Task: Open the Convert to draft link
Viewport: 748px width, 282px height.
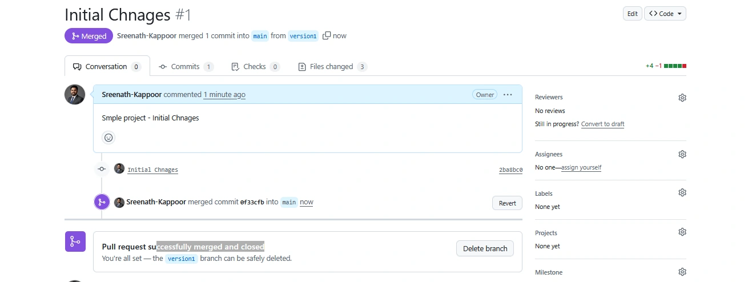Action: [602, 124]
